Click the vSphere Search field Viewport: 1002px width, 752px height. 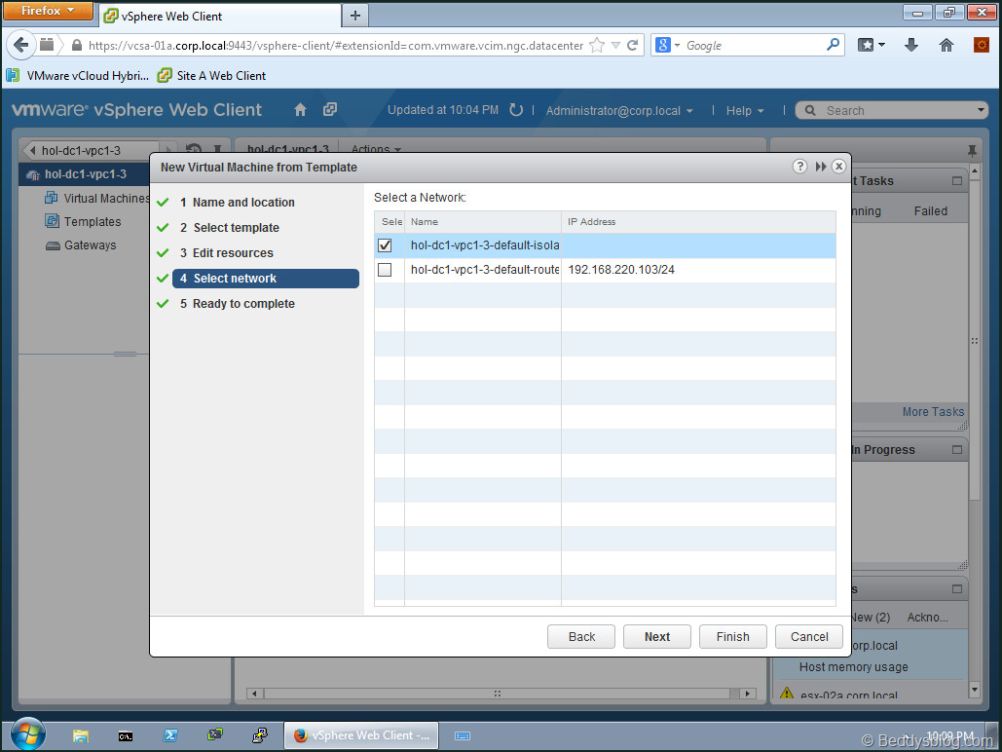coord(899,110)
